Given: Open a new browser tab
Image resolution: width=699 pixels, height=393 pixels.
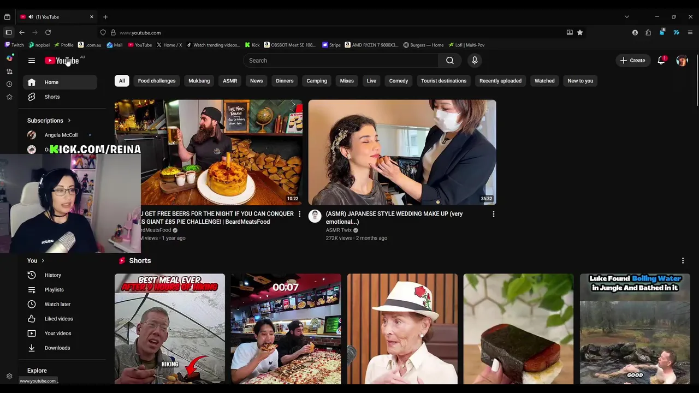Looking at the screenshot, I should pos(105,17).
